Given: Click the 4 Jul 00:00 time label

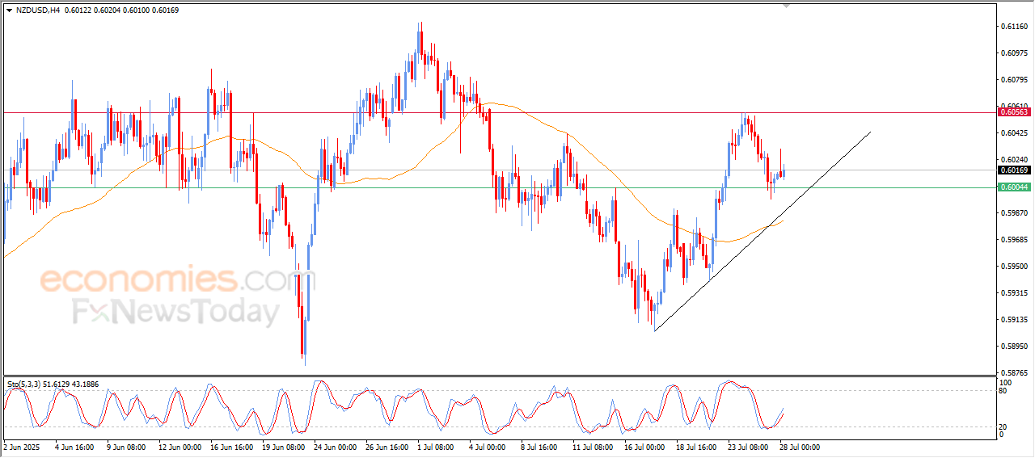Looking at the screenshot, I should click(488, 447).
